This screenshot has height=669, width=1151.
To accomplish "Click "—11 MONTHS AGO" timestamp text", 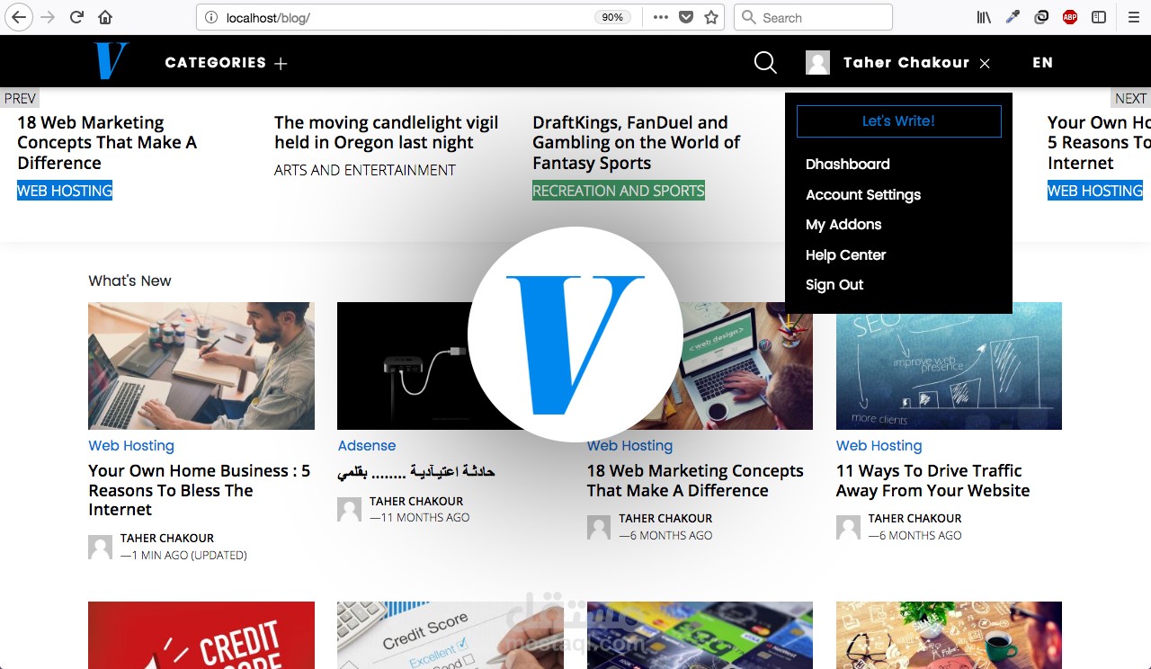I will (419, 518).
